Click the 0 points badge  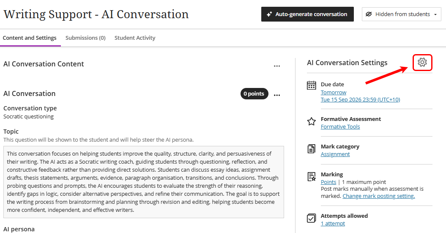pos(254,93)
